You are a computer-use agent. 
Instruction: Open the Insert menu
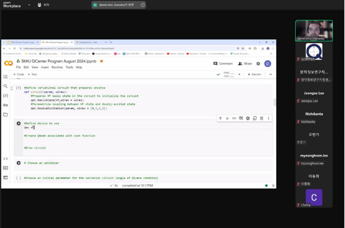coord(45,67)
